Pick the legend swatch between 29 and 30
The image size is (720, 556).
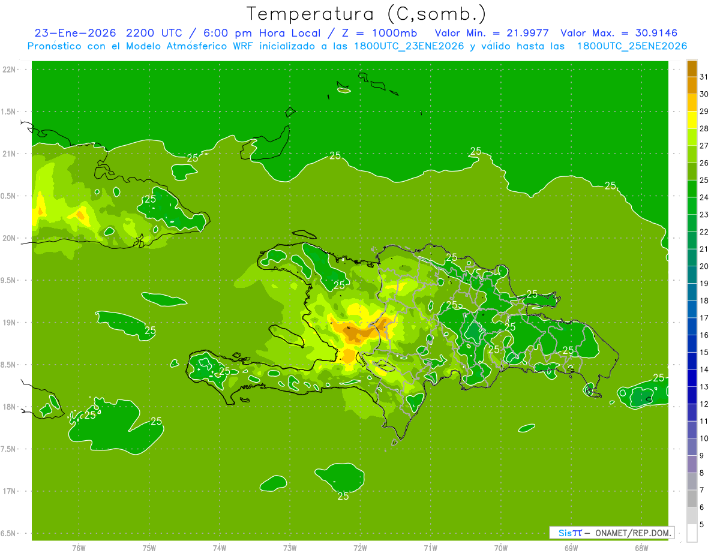click(692, 103)
